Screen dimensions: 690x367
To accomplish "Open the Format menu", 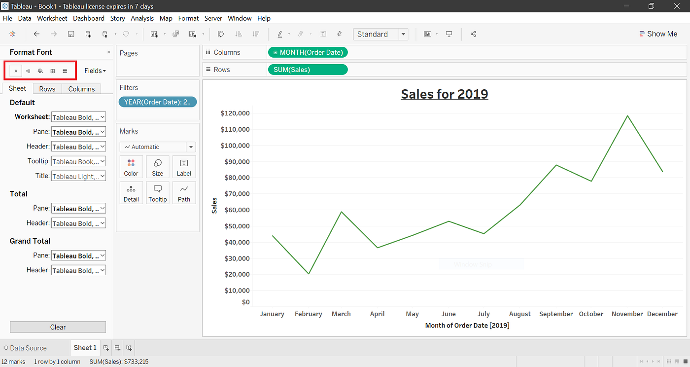I will (188, 18).
